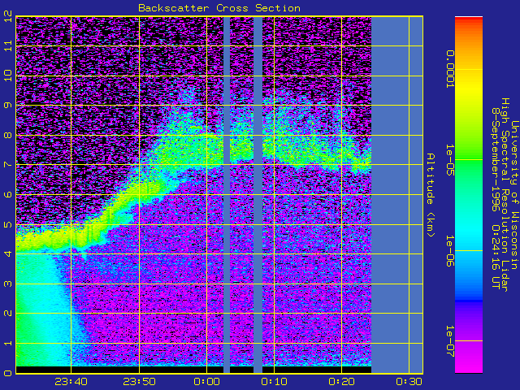520x390 pixels.
Task: Click the altitude label 0
Action: point(9,373)
